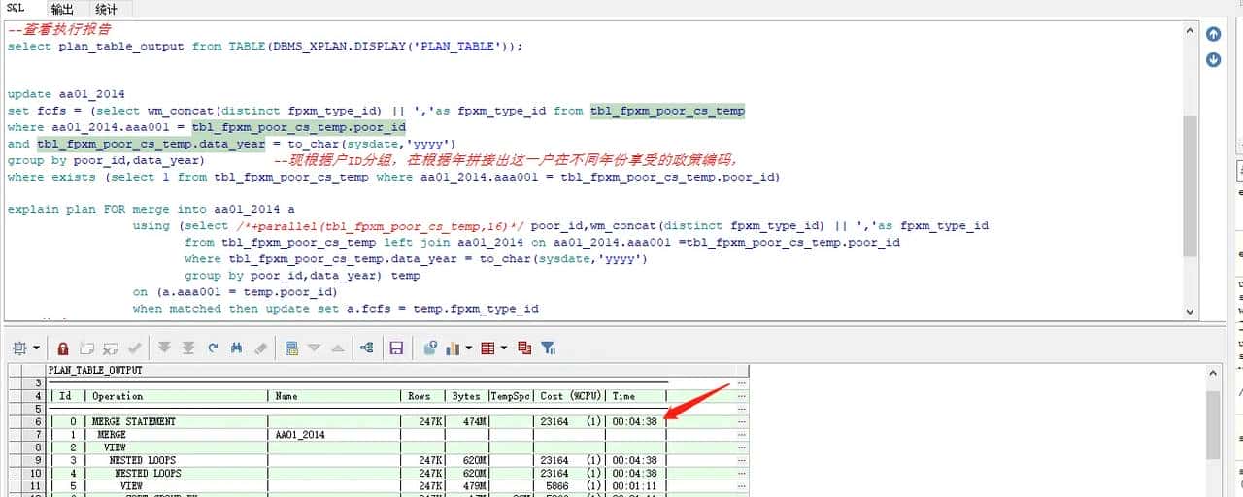Click the blue up-arrow circle icon
This screenshot has width=1243, height=497.
click(x=1213, y=34)
